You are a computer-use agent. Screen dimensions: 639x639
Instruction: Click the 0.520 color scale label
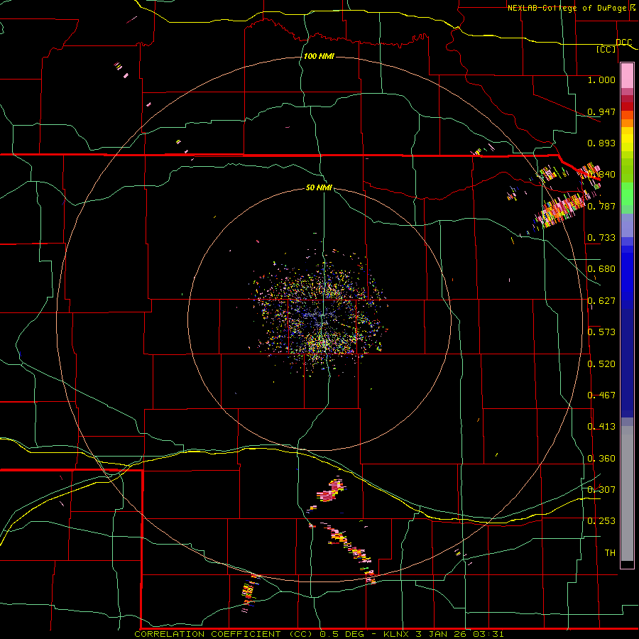(x=601, y=364)
